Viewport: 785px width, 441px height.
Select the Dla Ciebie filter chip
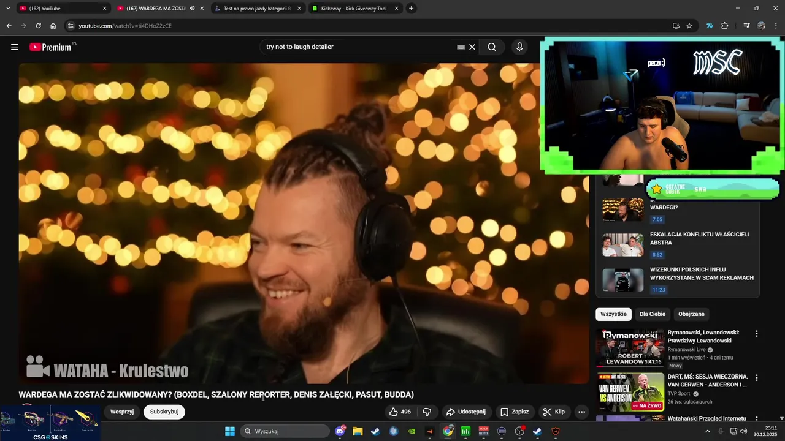click(x=652, y=314)
